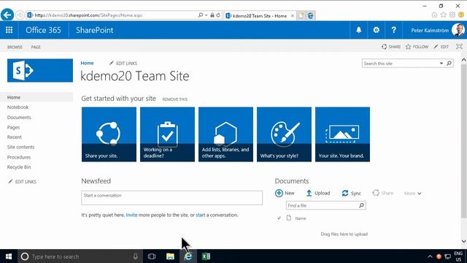The image size is (467, 263).
Task: Open Task View on the taskbar
Action: [x=152, y=256]
